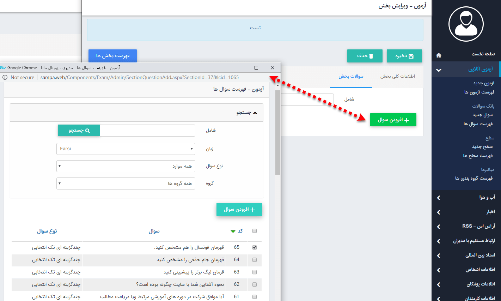Click the فهرست بخش ها button
The image size is (501, 301).
[112, 55]
